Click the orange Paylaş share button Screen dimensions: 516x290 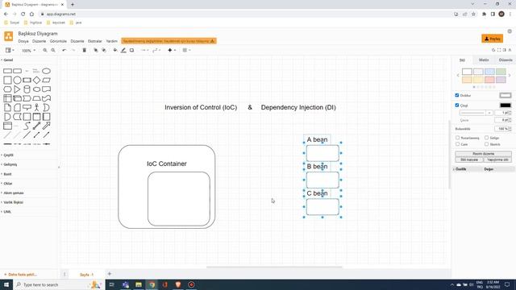(x=493, y=39)
